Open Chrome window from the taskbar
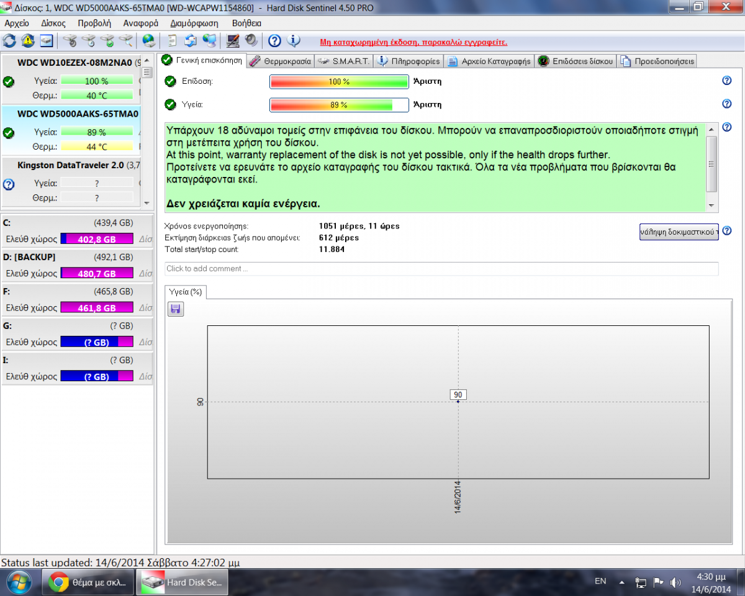The height and width of the screenshot is (596, 745). click(88, 582)
